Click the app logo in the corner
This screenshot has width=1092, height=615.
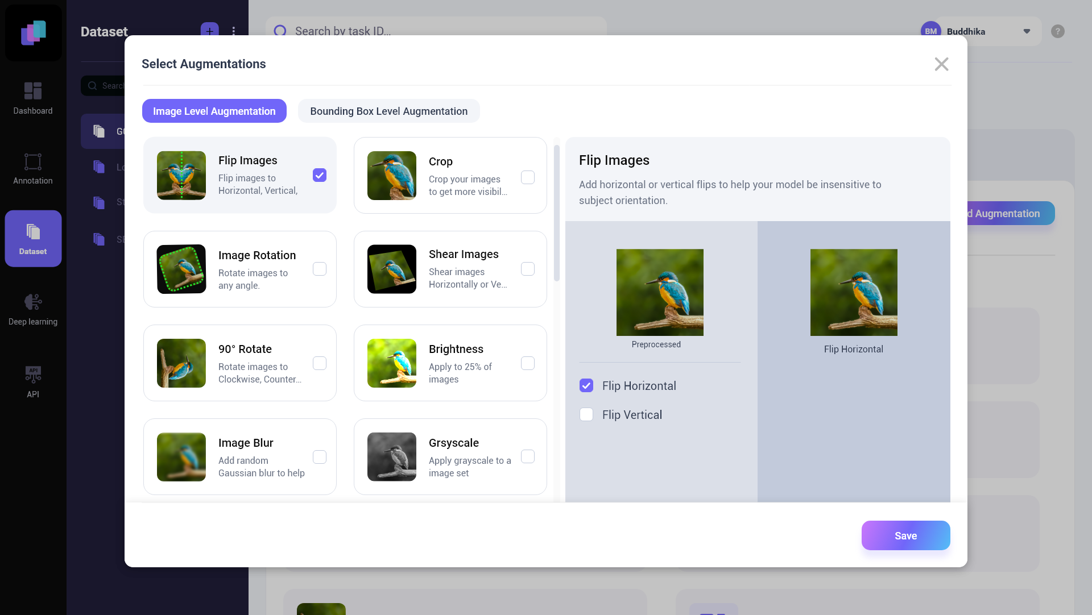32,32
